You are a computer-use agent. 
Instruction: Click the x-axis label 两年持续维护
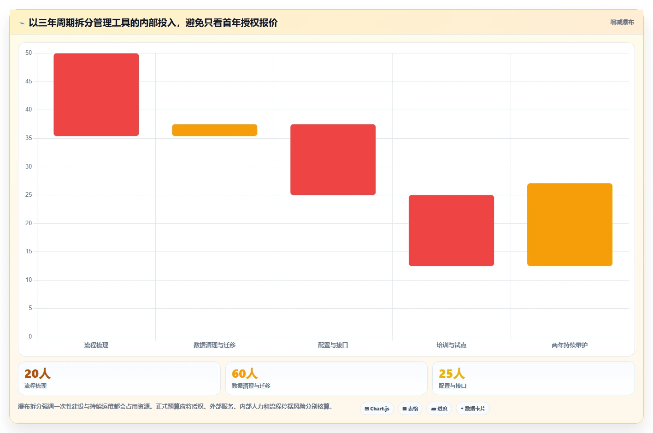[570, 345]
